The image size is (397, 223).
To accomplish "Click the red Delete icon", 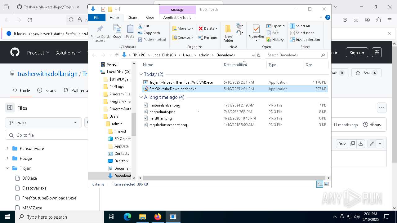I will [201, 28].
